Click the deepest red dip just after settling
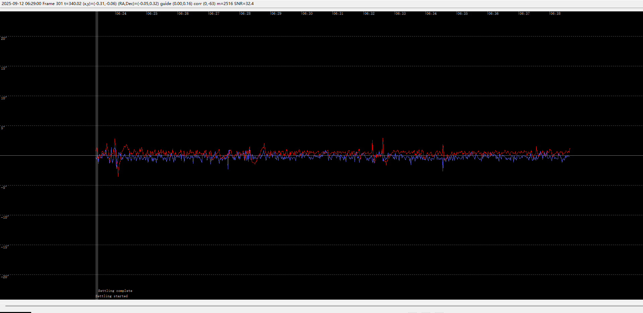The height and width of the screenshot is (313, 643). [x=118, y=175]
